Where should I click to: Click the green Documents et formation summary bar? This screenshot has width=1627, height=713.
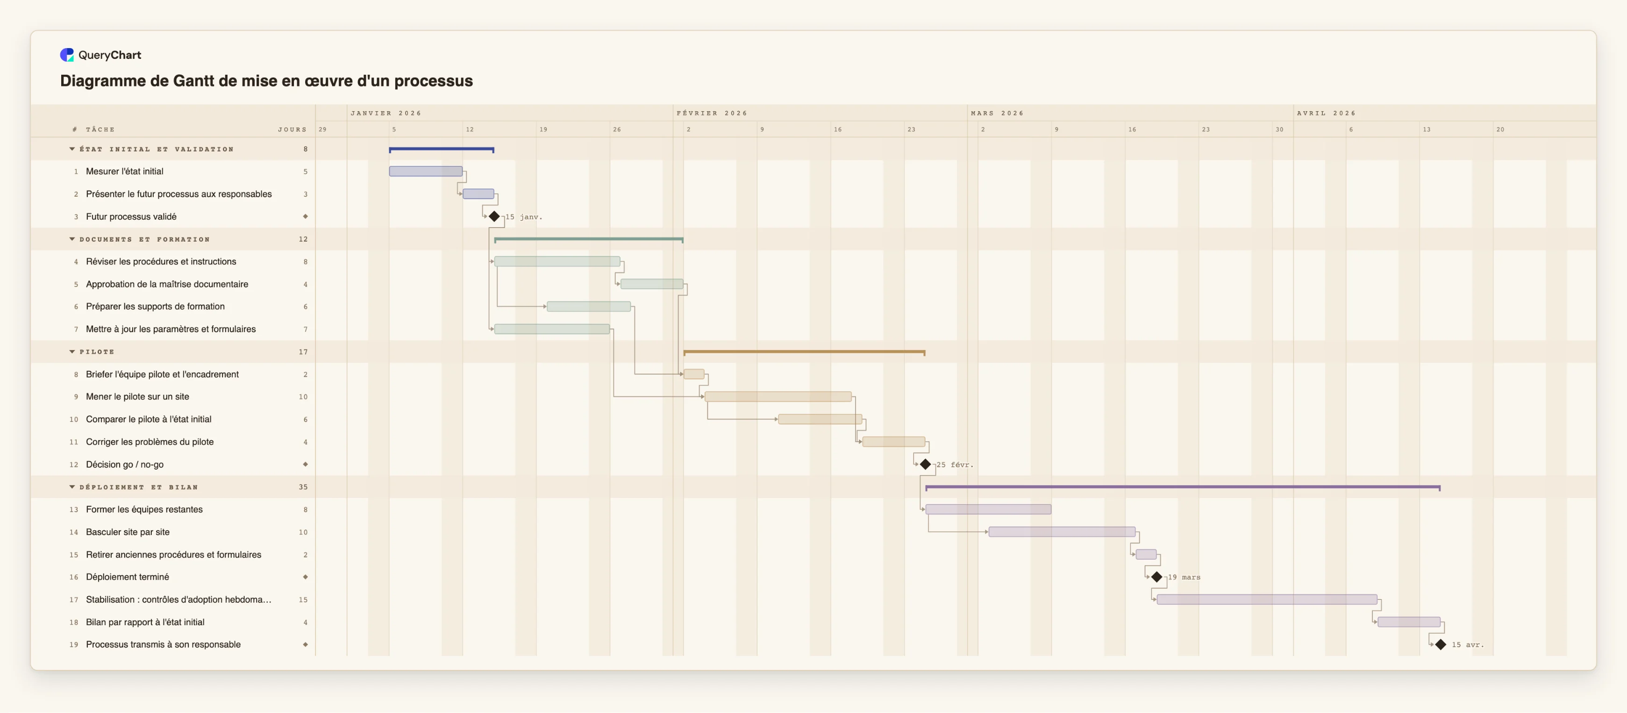(589, 239)
